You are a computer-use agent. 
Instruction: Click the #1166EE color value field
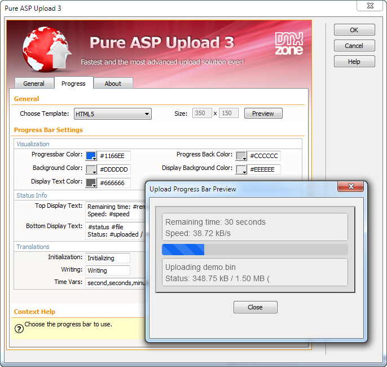pyautogui.click(x=114, y=156)
